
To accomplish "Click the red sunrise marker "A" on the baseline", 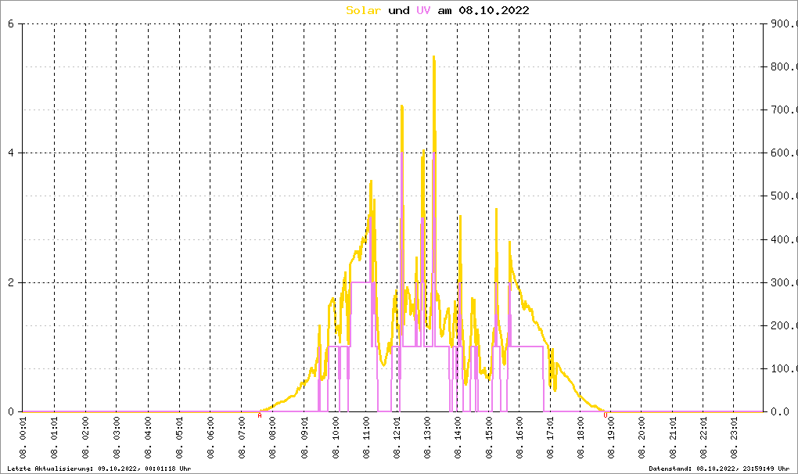I will click(x=260, y=415).
